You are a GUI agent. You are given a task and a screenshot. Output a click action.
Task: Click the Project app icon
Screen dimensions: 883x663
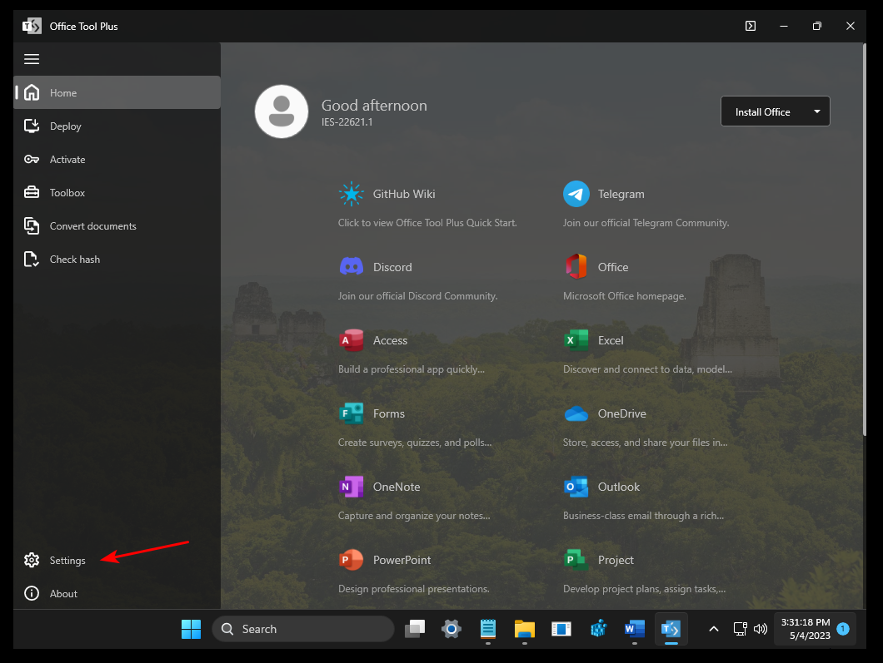[x=576, y=560]
